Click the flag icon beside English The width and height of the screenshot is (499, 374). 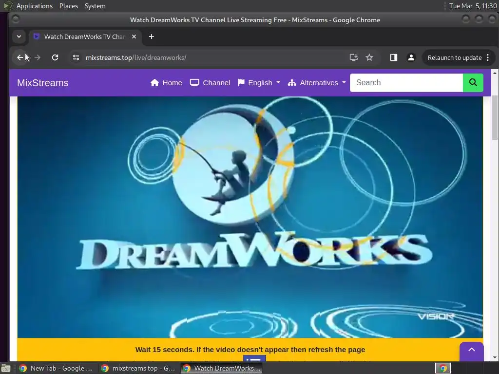tap(241, 83)
